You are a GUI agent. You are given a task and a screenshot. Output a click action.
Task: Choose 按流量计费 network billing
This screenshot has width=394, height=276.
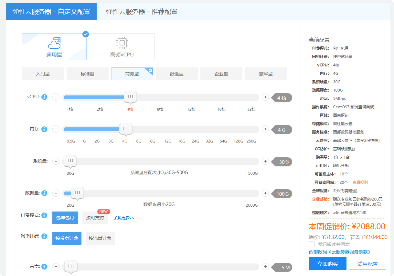(x=100, y=238)
